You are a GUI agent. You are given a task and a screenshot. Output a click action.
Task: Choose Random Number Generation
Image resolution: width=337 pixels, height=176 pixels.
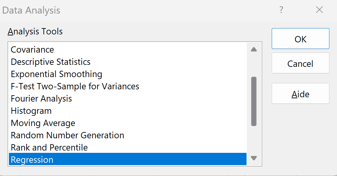67,135
